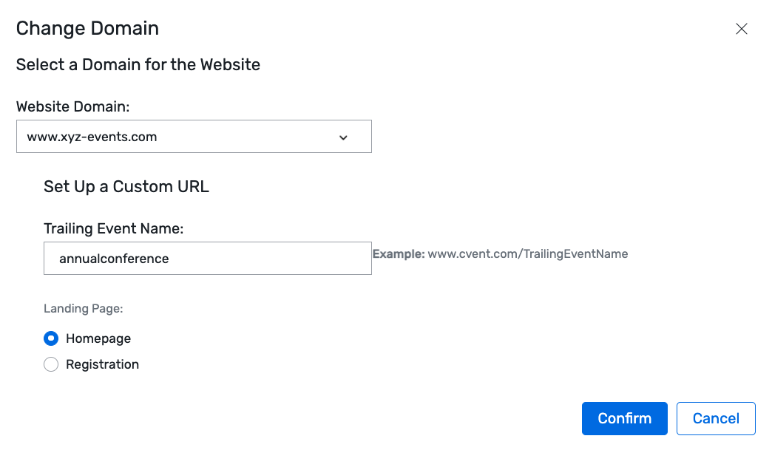Click the Set Up a Custom URL heading
Viewport: 772px width, 450px height.
click(x=126, y=187)
